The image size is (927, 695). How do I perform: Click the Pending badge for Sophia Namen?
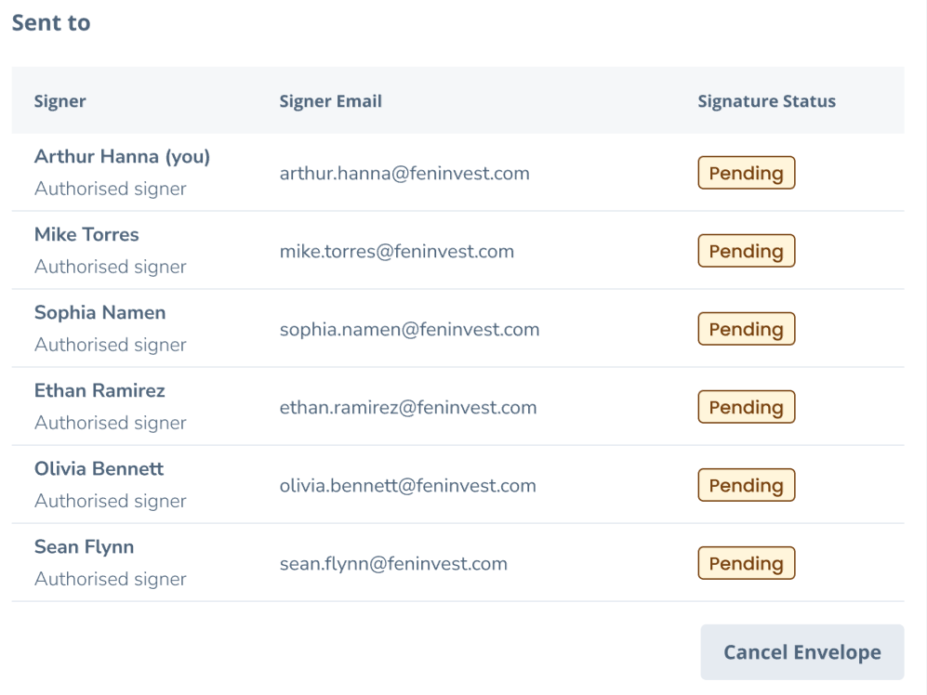pyautogui.click(x=746, y=330)
